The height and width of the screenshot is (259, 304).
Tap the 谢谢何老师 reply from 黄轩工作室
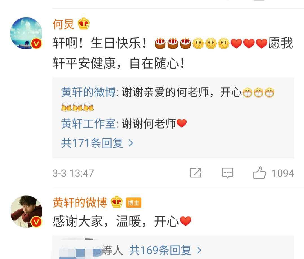[154, 123]
